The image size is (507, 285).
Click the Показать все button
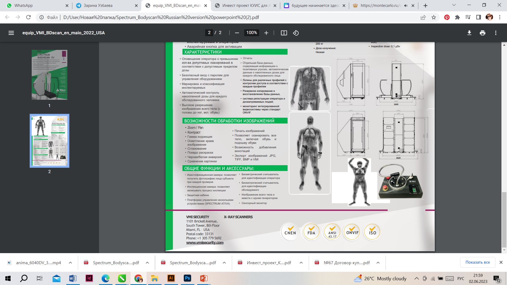(x=477, y=262)
